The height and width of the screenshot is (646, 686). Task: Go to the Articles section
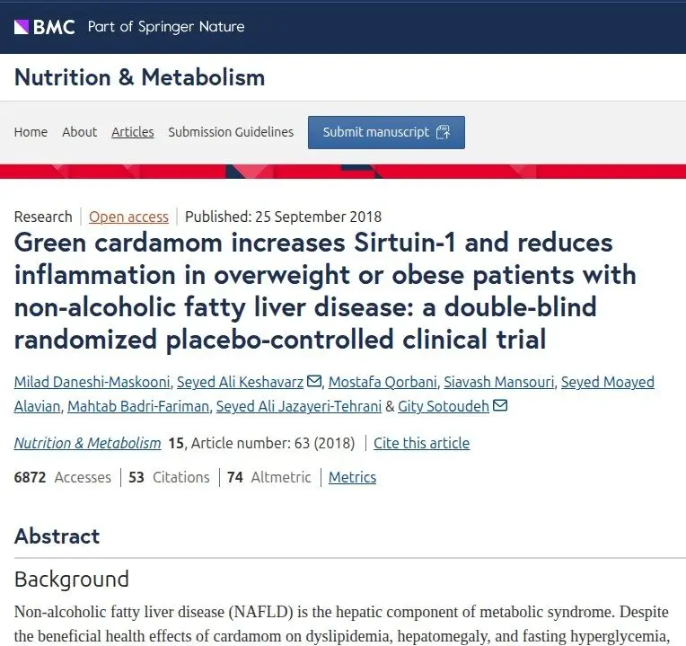(133, 132)
